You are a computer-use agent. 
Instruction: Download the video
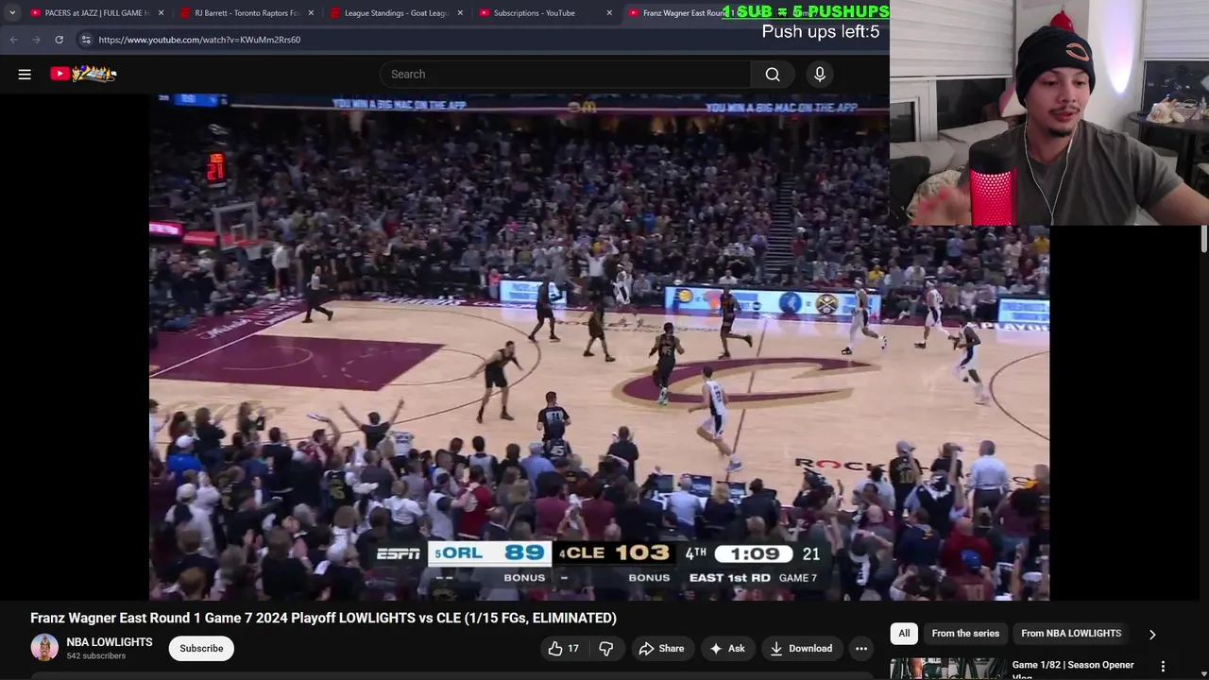801,648
